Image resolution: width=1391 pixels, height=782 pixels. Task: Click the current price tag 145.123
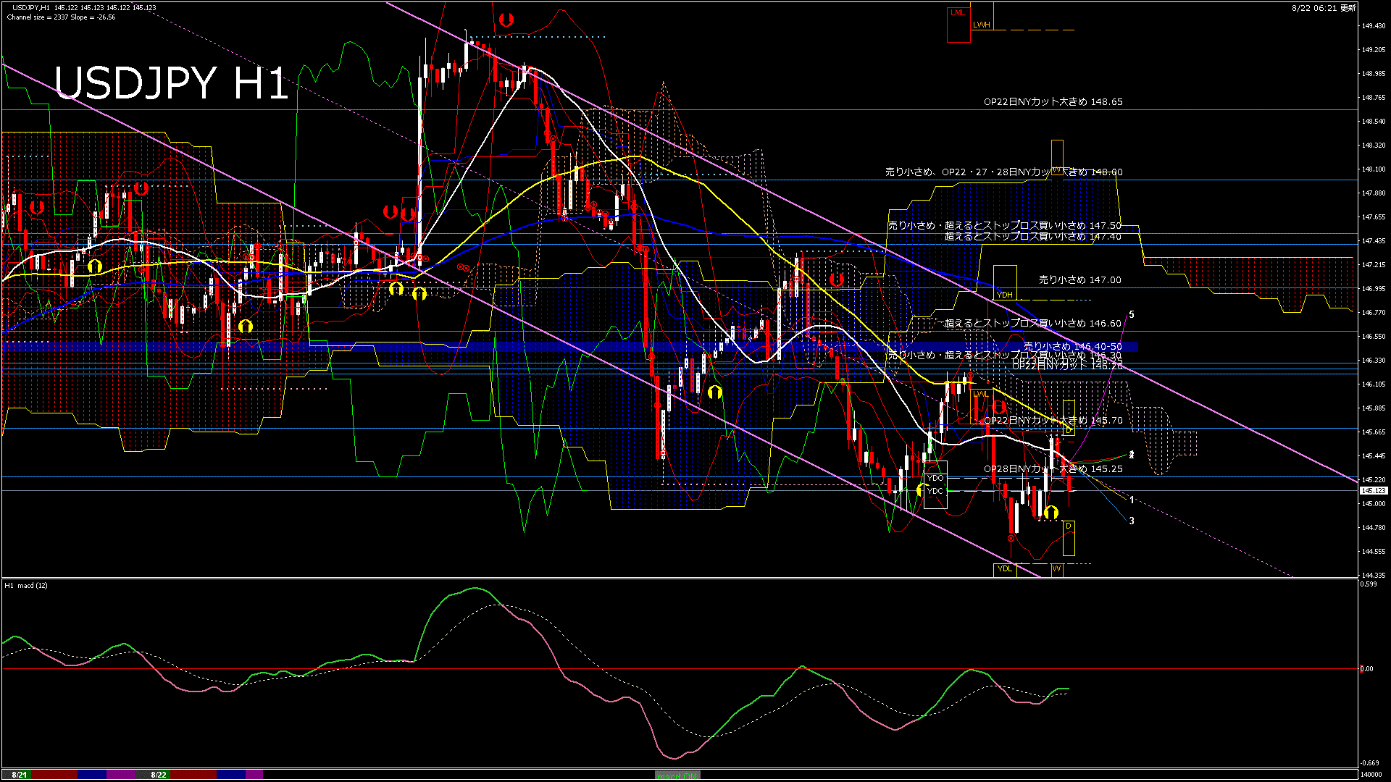click(1374, 491)
